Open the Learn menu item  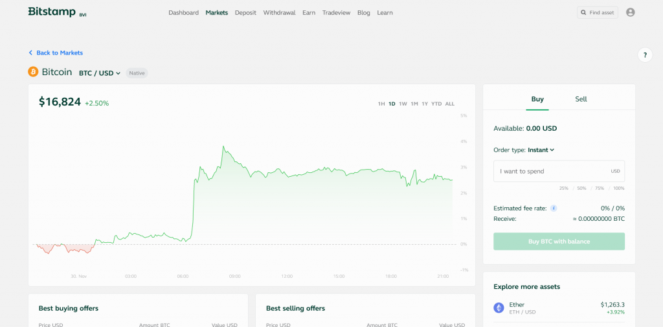pyautogui.click(x=385, y=13)
